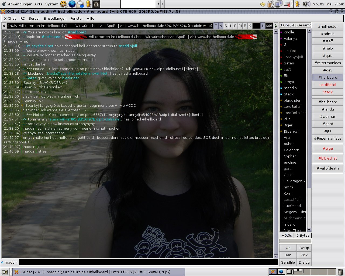Click the smiley face launcher icon
345x276 pixels.
tap(64, 4)
